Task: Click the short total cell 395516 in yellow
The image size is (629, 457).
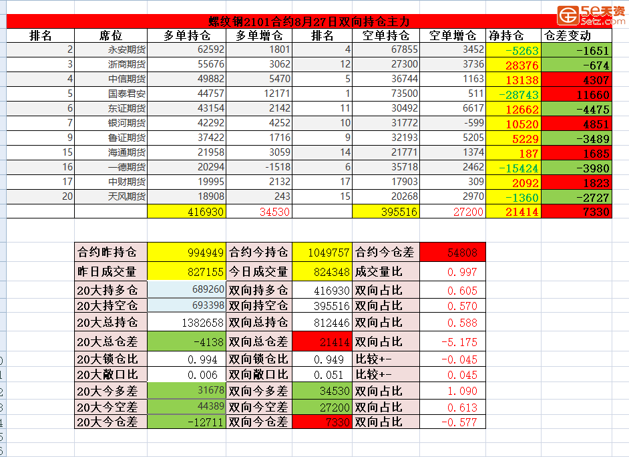Action: [x=386, y=211]
